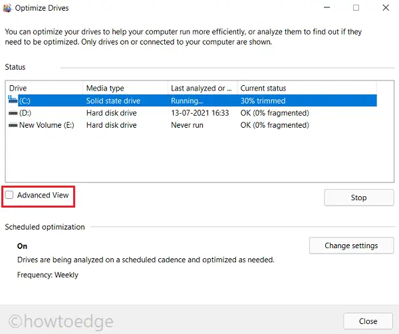Click the Optimize Drives app icon in title bar
The height and width of the screenshot is (334, 399).
point(7,8)
